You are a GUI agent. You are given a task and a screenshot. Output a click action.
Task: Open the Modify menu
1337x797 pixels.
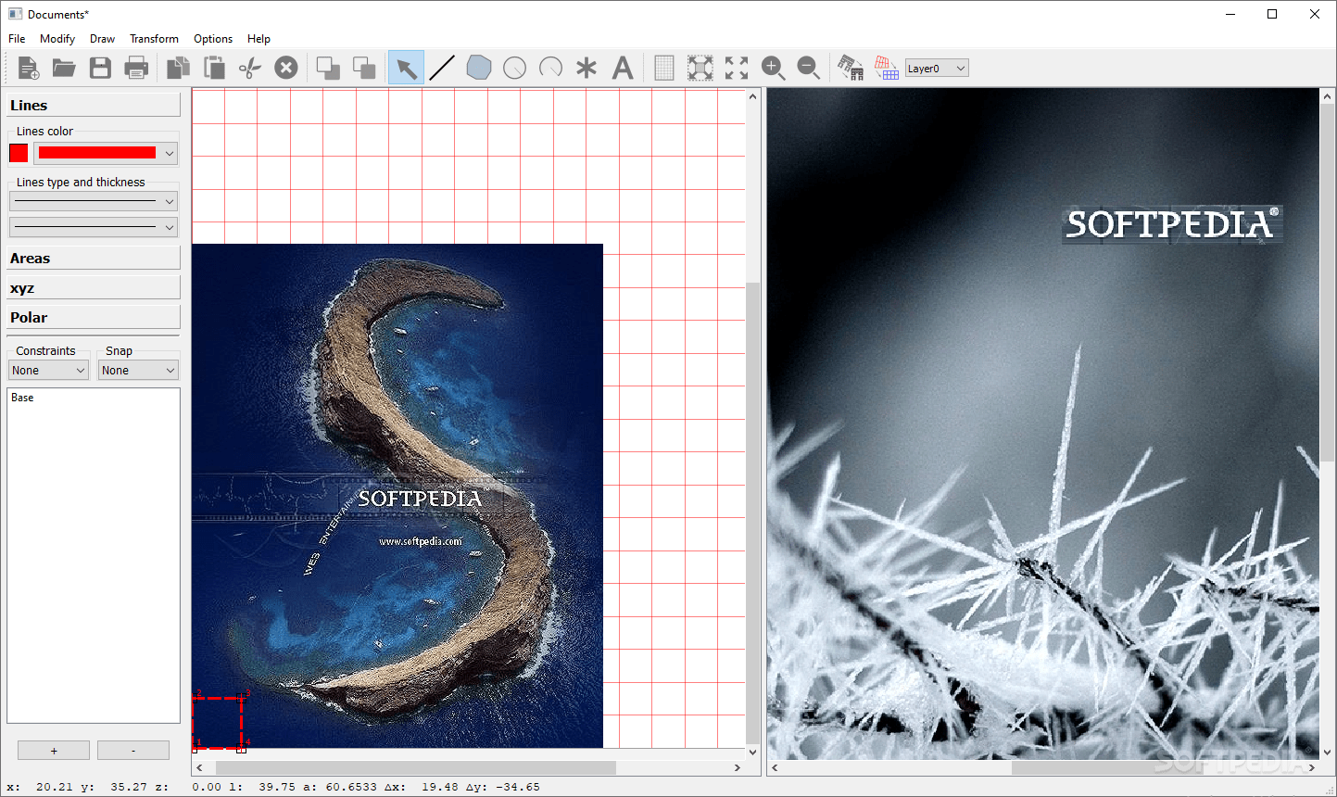(x=57, y=39)
